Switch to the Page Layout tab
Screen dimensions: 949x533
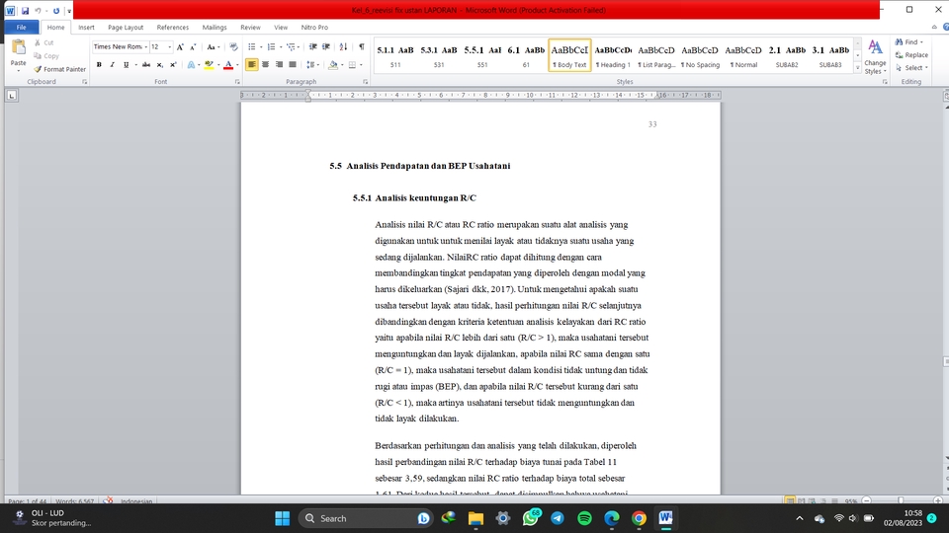coord(126,28)
